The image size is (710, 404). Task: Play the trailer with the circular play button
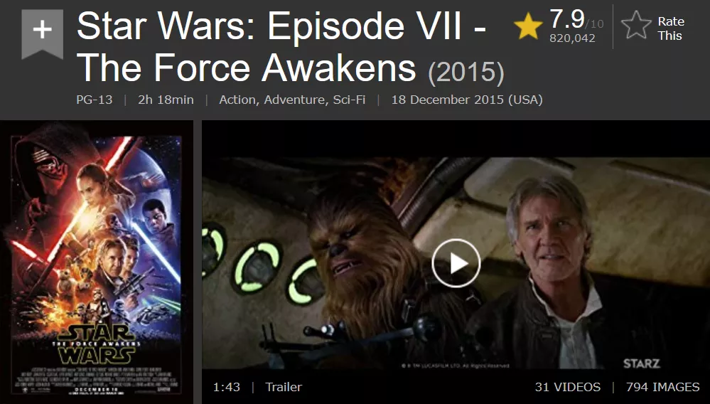pos(456,263)
